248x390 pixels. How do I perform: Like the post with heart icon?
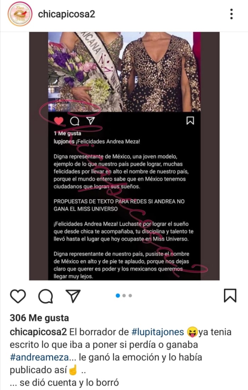(18, 296)
